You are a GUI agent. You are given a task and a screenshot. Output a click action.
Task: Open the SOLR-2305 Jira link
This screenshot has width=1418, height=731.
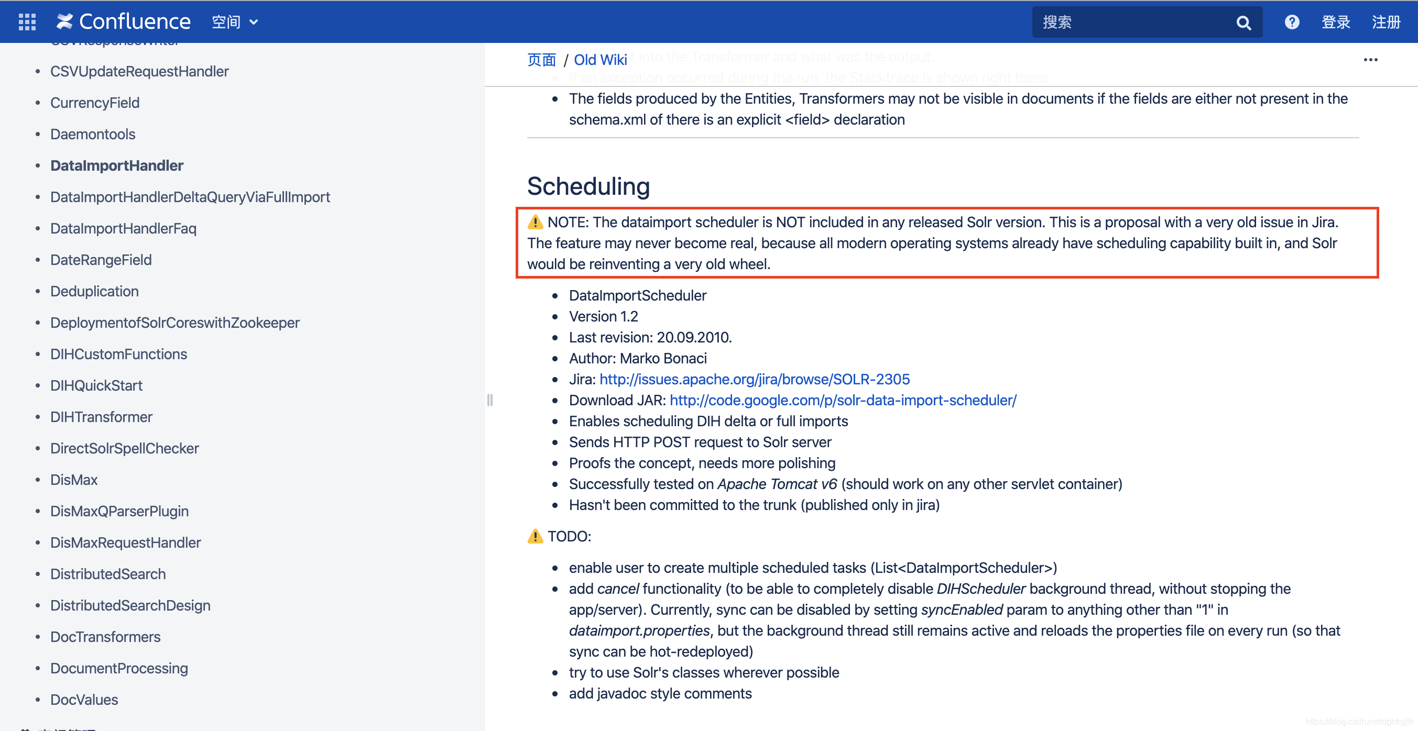point(754,379)
